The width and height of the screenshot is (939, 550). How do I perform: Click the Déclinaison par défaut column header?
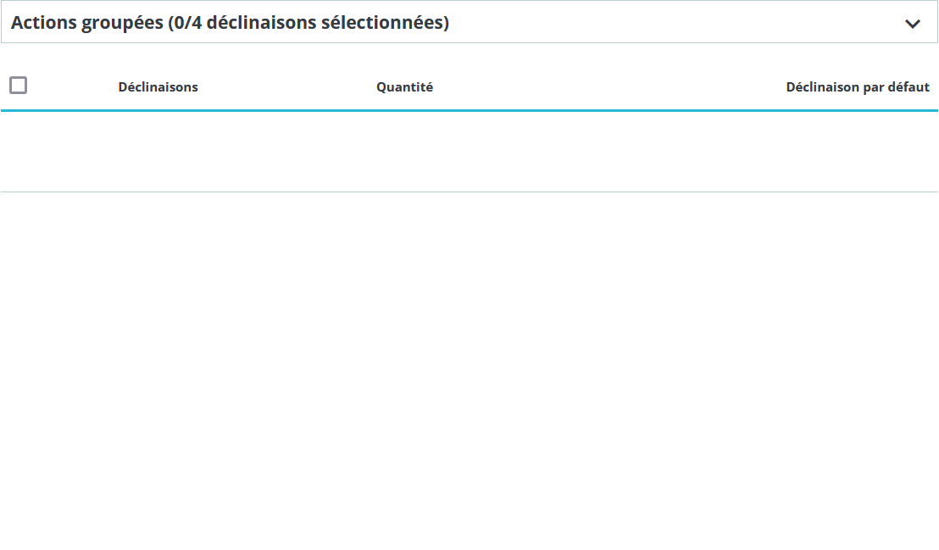[x=857, y=87]
